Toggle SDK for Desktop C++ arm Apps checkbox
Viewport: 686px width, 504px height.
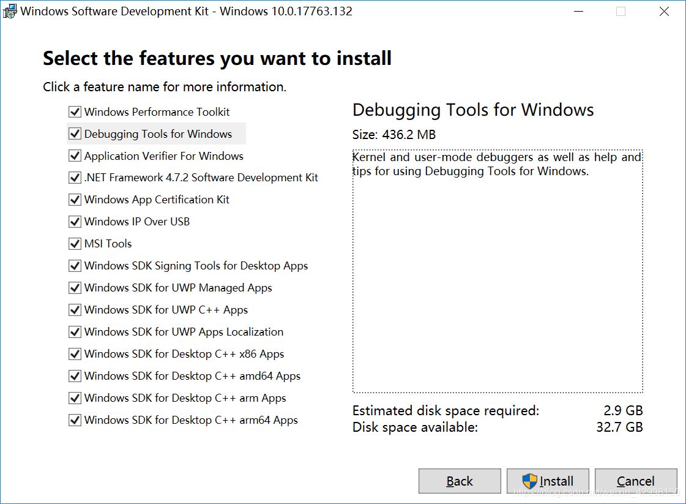(x=75, y=398)
